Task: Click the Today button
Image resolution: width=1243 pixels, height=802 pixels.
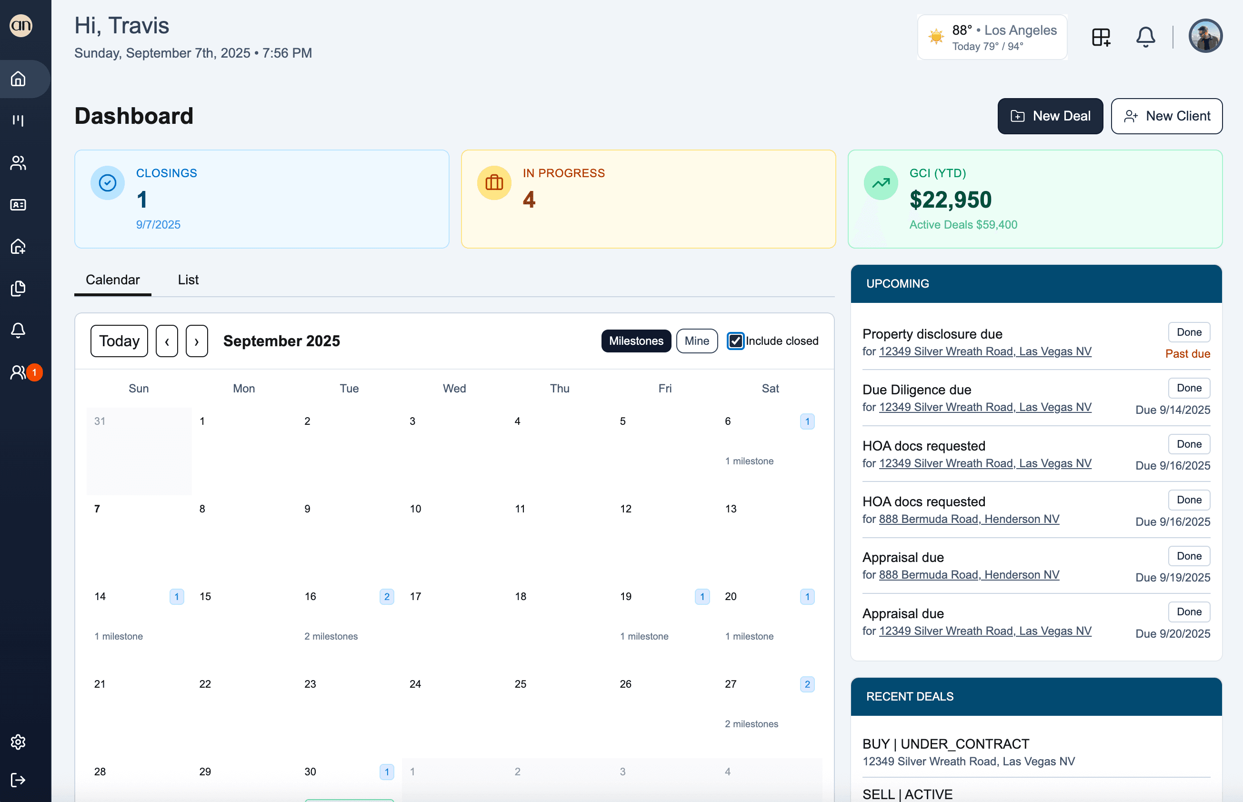Action: pyautogui.click(x=119, y=341)
